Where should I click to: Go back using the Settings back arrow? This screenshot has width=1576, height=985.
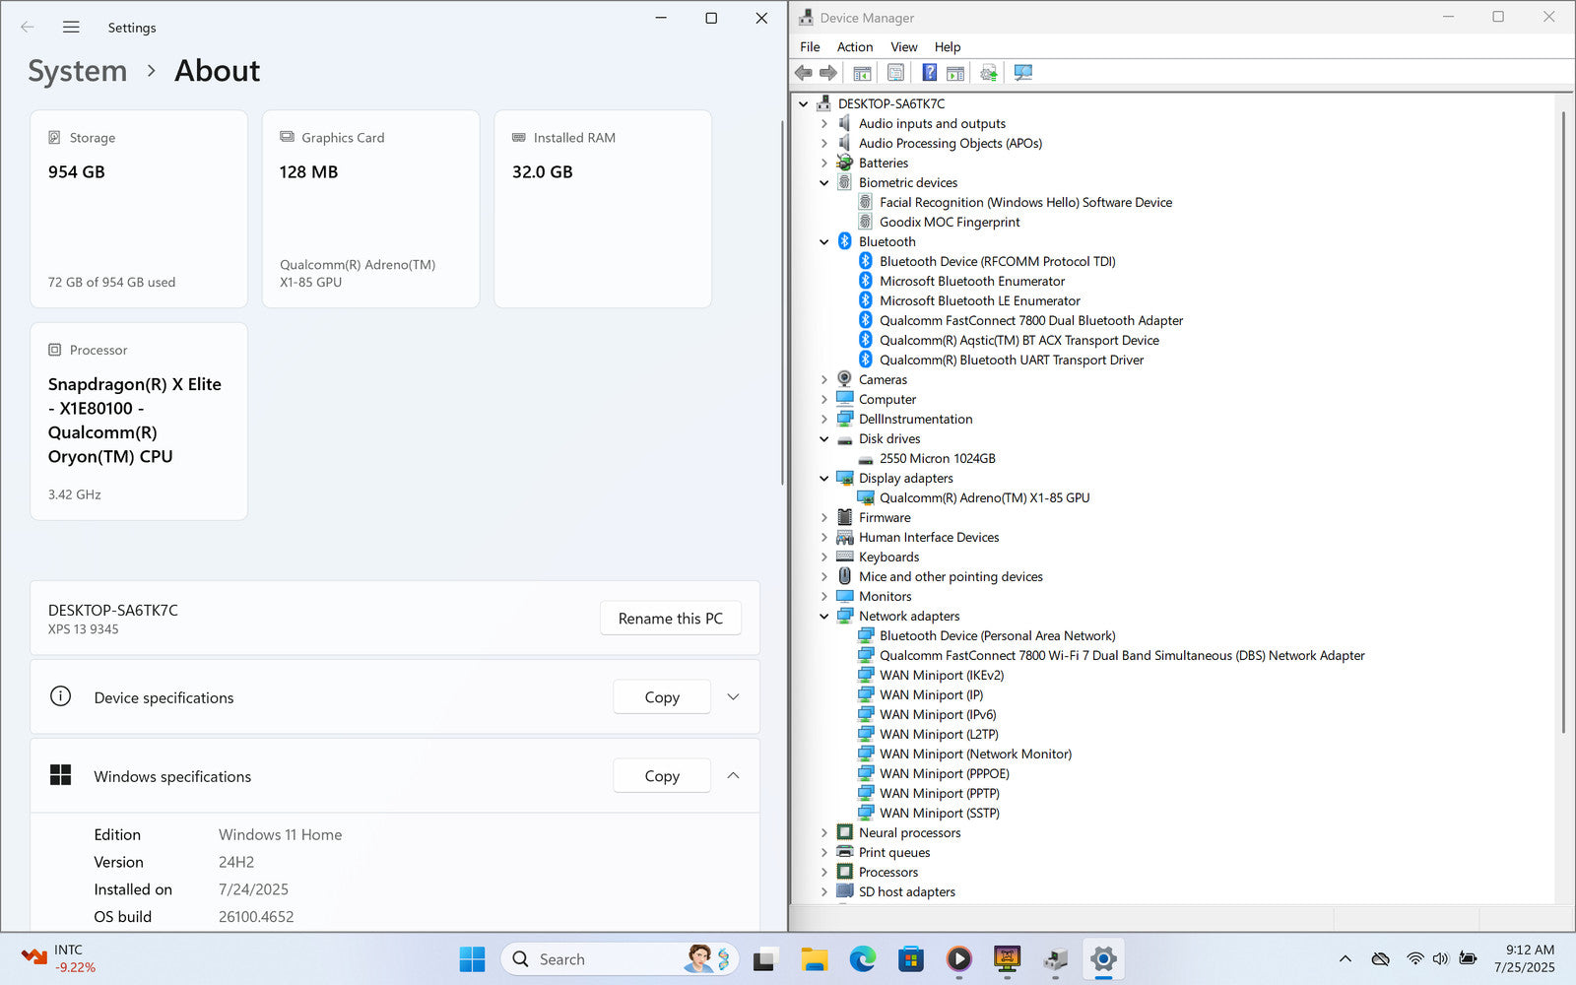coord(28,28)
